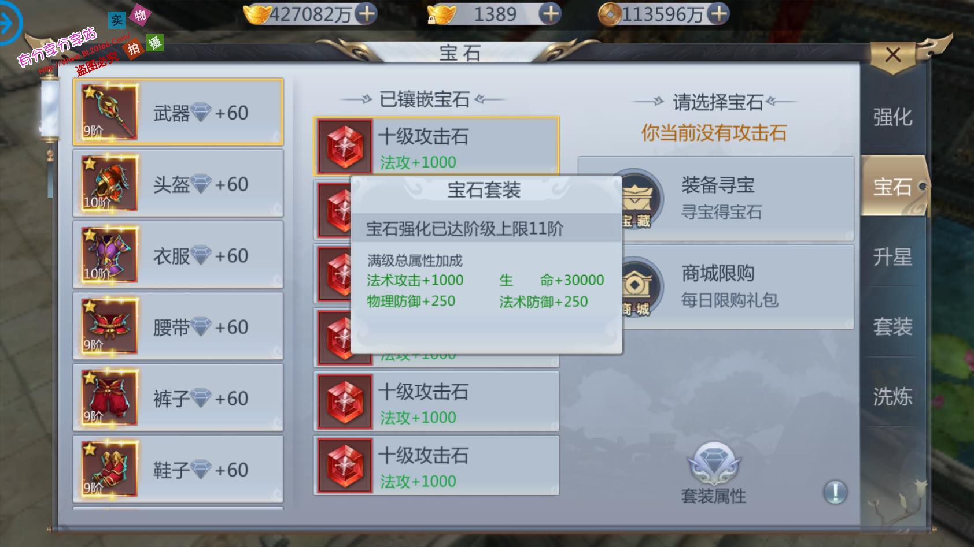Select the 鞋子 shoes equipment slot
The image size is (974, 547).
click(x=178, y=469)
